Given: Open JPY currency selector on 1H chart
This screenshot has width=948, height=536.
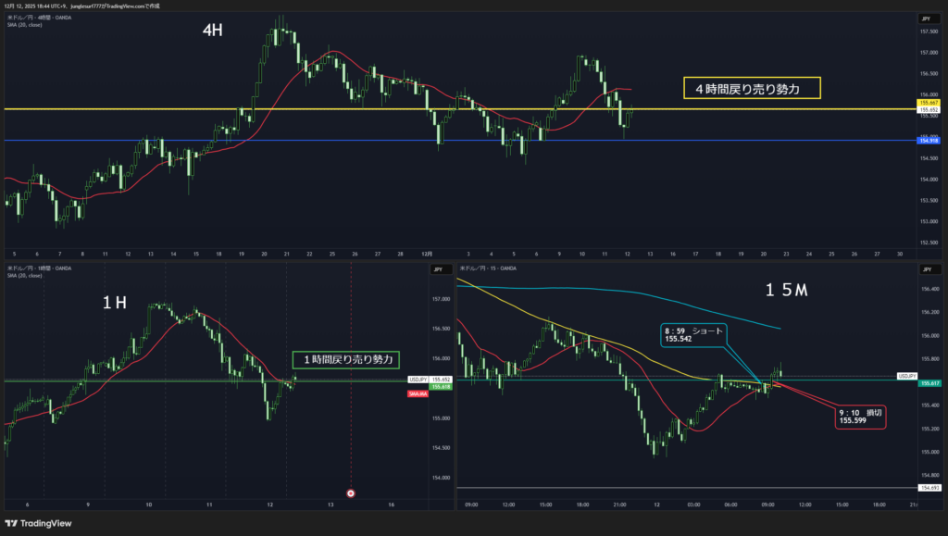Looking at the screenshot, I should click(x=436, y=269).
